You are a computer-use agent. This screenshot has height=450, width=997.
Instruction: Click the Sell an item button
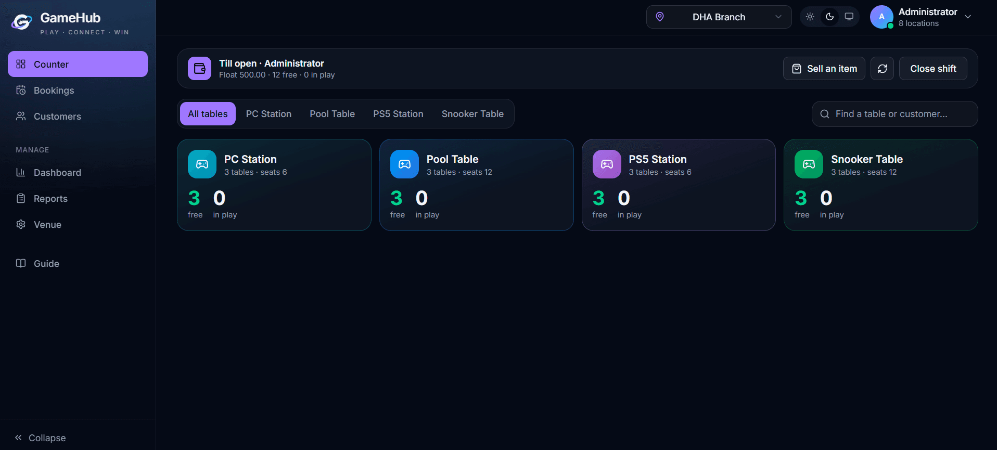click(824, 68)
